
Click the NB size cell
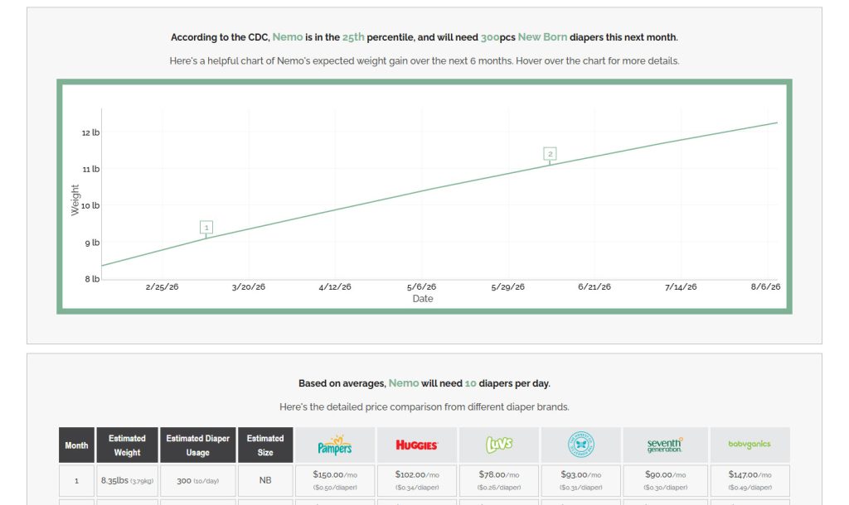click(x=265, y=480)
